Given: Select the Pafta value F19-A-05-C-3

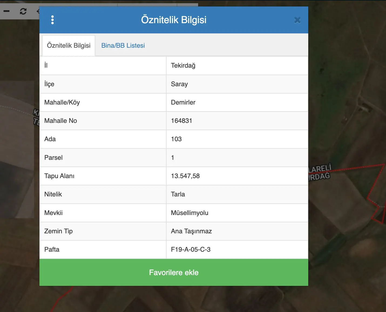Looking at the screenshot, I should coord(191,249).
